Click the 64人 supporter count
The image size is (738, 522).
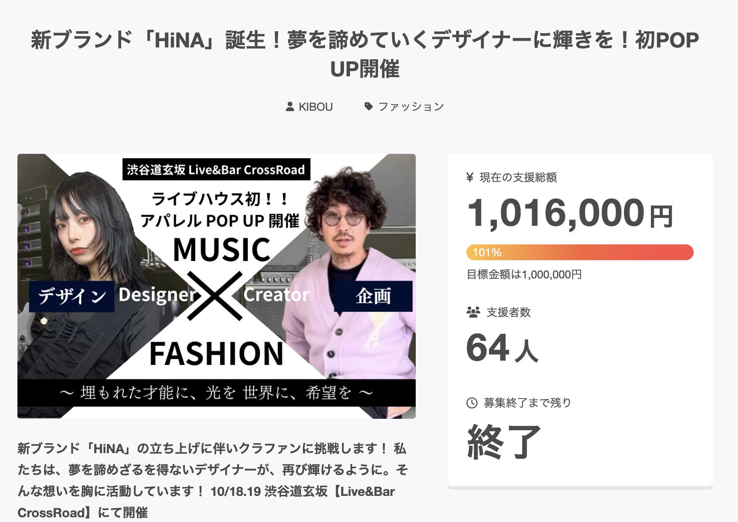[x=502, y=348]
